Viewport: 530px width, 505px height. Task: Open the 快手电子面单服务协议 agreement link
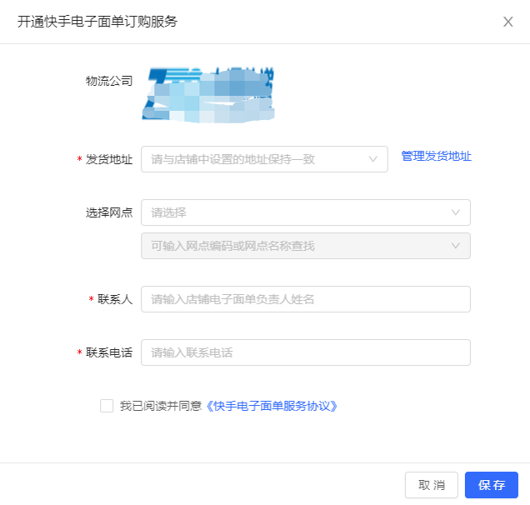[272, 406]
